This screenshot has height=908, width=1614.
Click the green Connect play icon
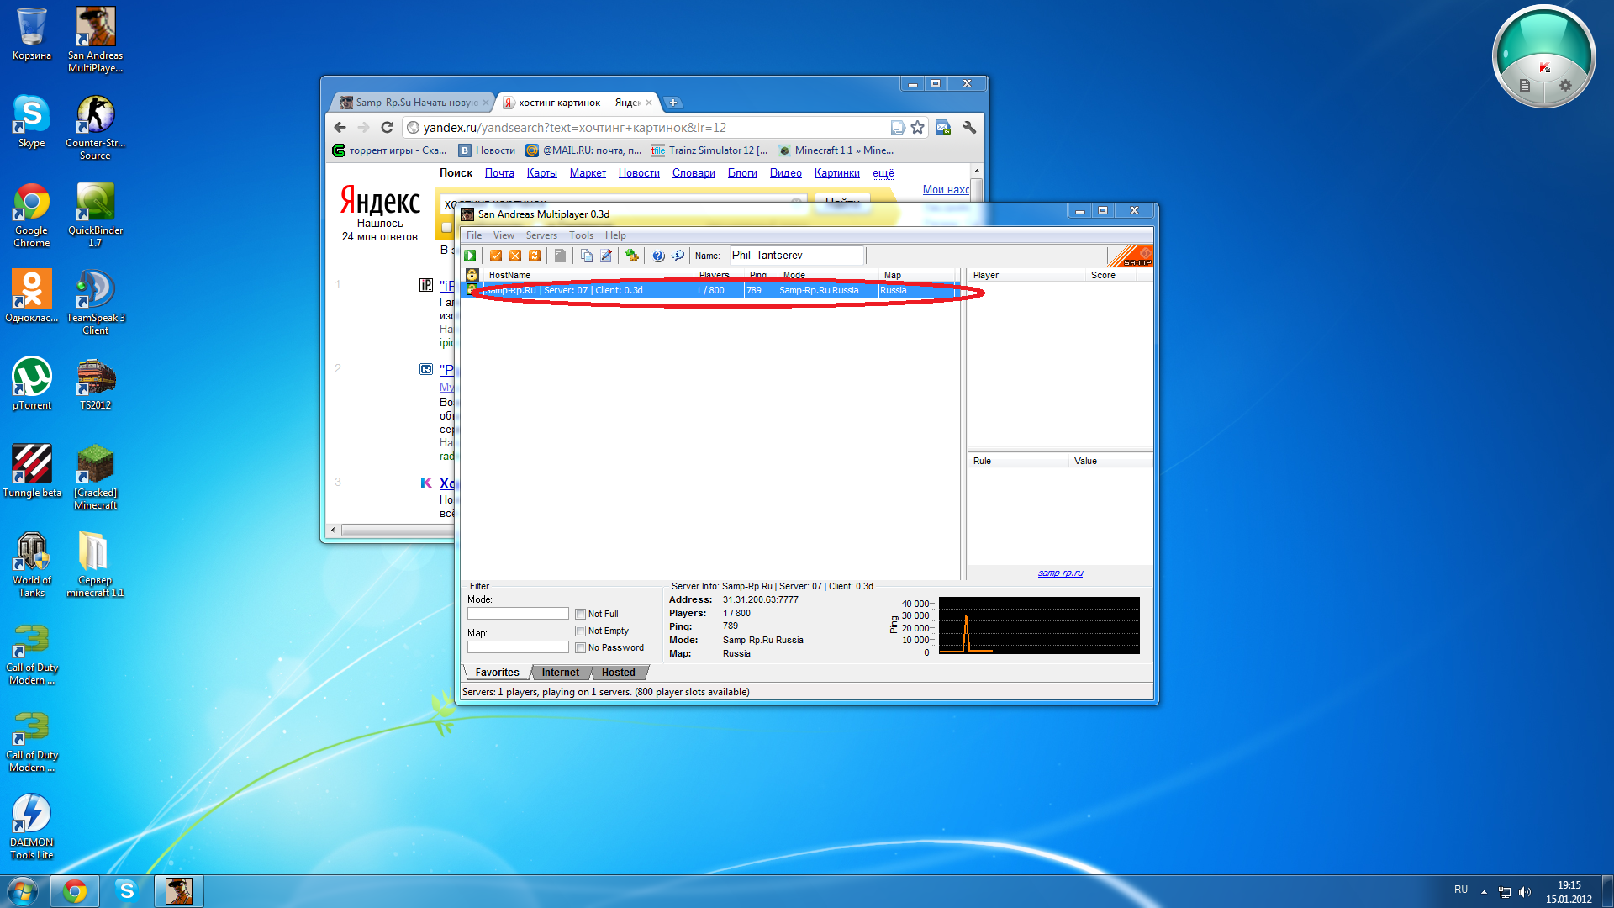click(471, 256)
